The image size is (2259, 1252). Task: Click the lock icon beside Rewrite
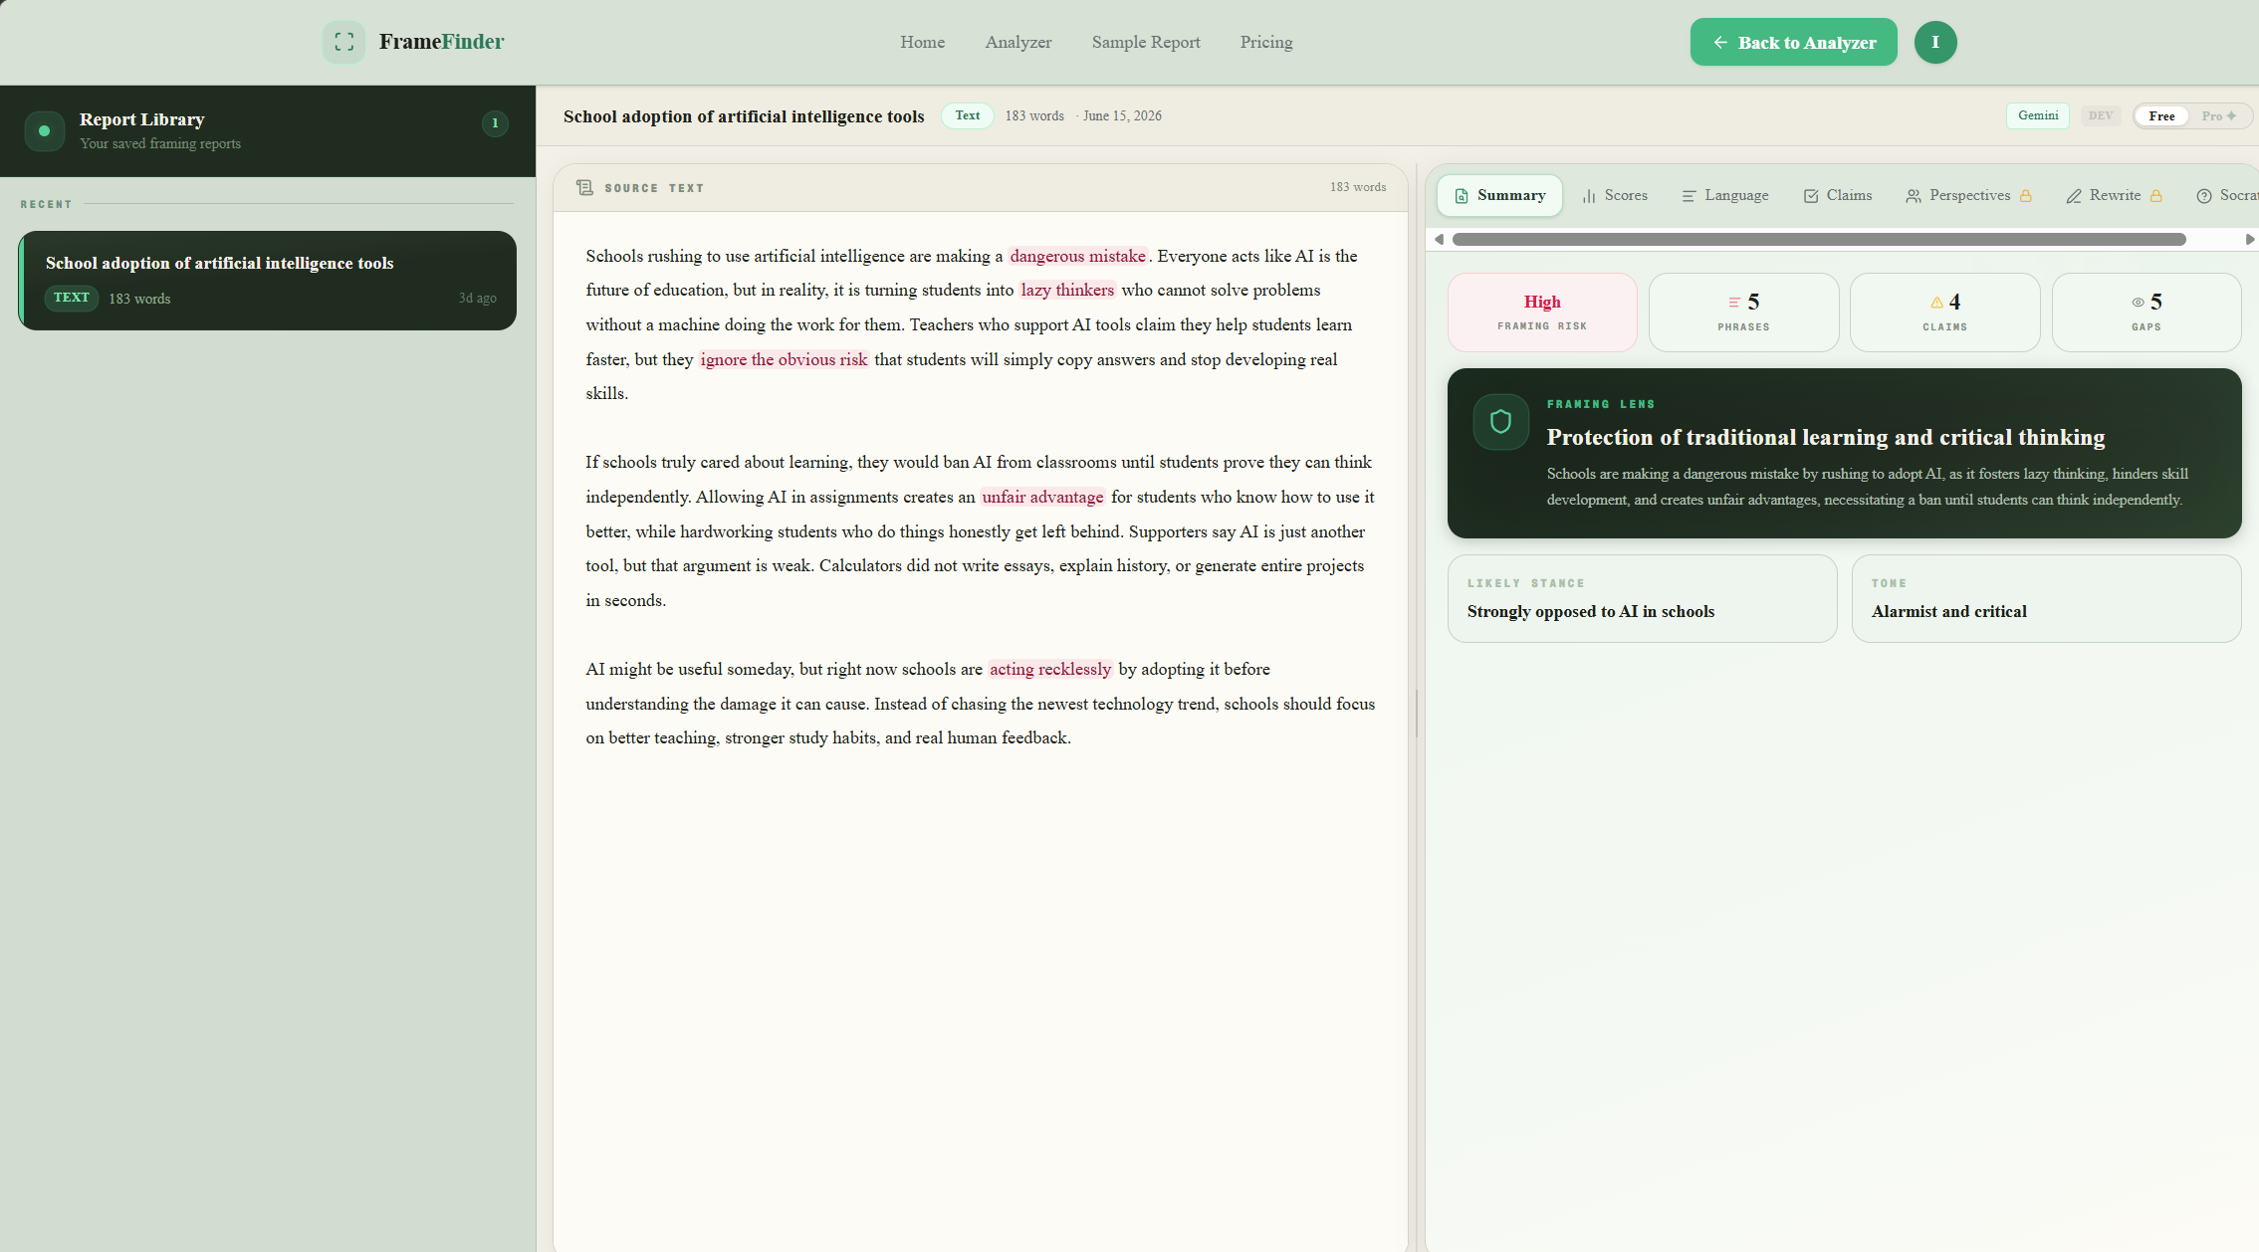[2155, 196]
